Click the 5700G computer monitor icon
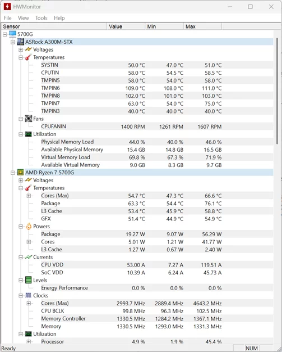Viewport: 282px width, 352px height. click(12, 34)
